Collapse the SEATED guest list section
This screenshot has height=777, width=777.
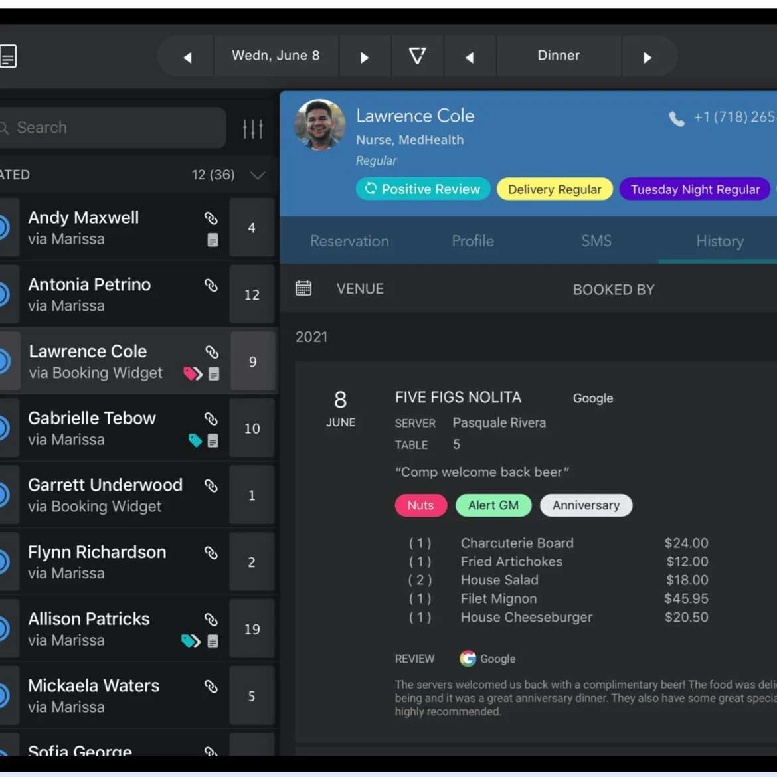coord(258,175)
